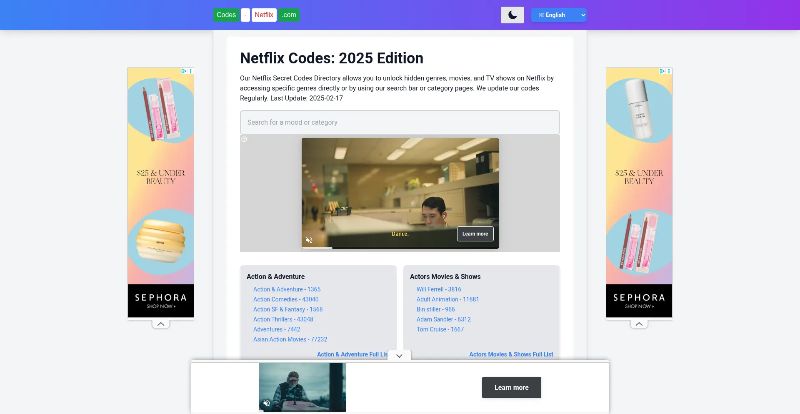This screenshot has width=800, height=414.
Task: Unmute the Dance video ad
Action: coord(309,240)
